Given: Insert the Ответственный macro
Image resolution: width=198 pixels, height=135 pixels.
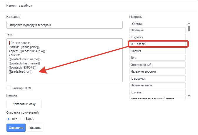Looking at the screenshot, I should (157, 65).
